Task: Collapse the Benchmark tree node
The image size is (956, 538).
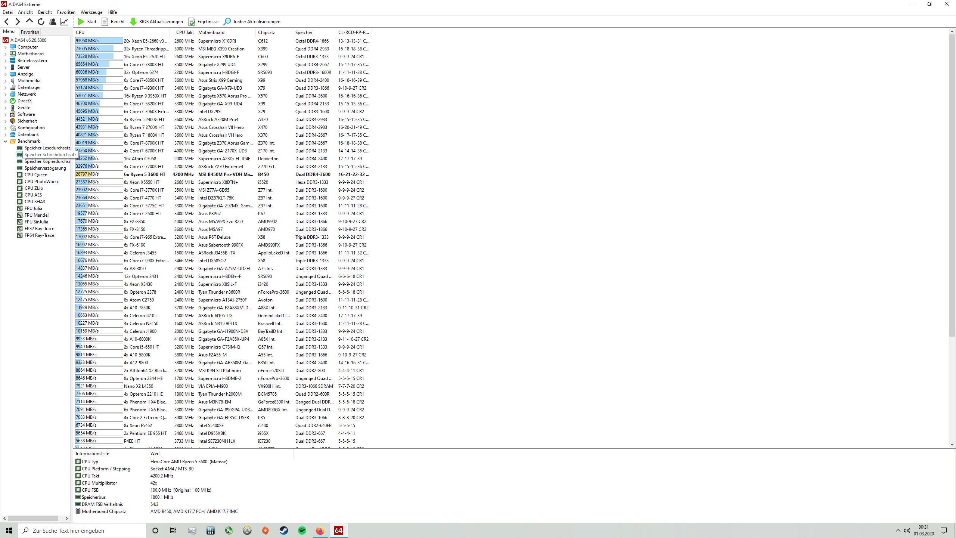Action: [6, 141]
